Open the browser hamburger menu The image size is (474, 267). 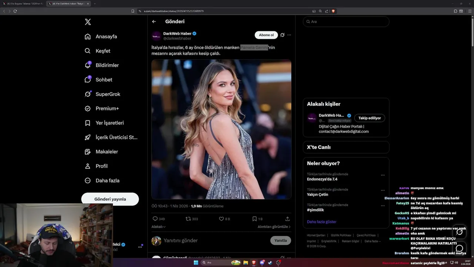(x=470, y=11)
